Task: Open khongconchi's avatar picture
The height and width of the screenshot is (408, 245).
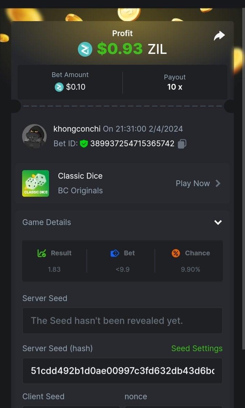Action: [x=34, y=136]
